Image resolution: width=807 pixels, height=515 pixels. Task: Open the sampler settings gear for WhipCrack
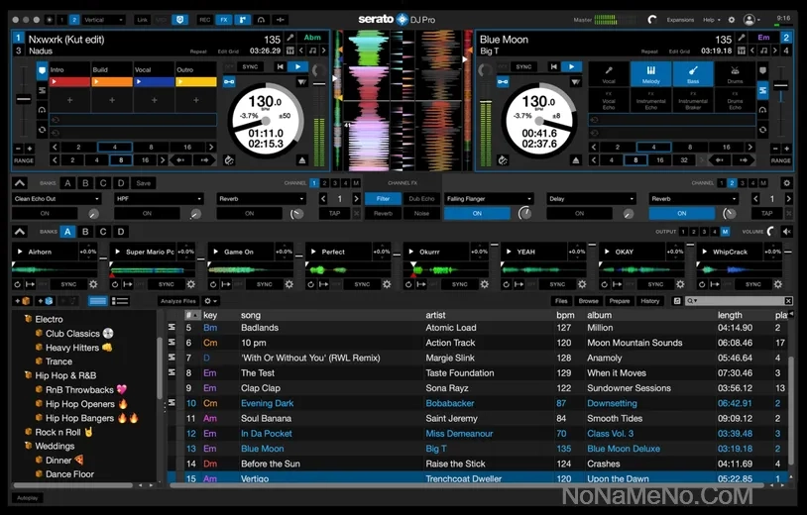[x=777, y=284]
